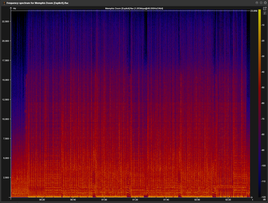Click the file info header above the spectrogram
The image size is (268, 203).
tap(134, 9)
